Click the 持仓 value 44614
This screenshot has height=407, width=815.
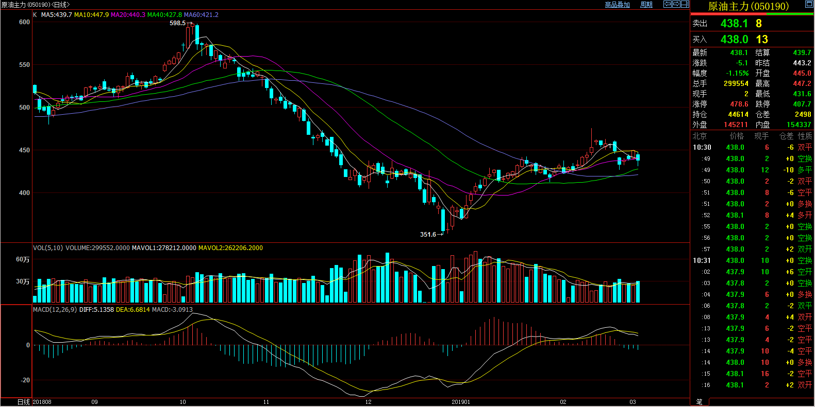point(738,114)
